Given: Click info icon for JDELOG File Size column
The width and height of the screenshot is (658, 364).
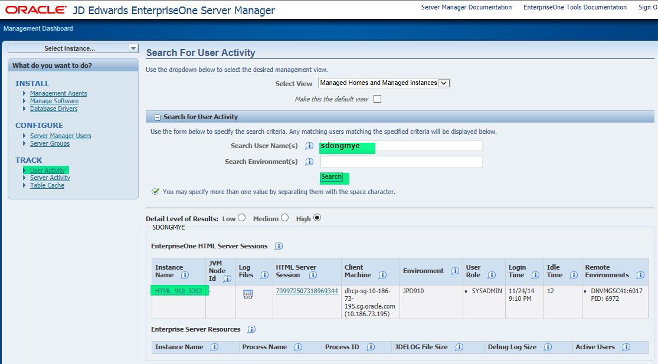Looking at the screenshot, I should coord(459,347).
